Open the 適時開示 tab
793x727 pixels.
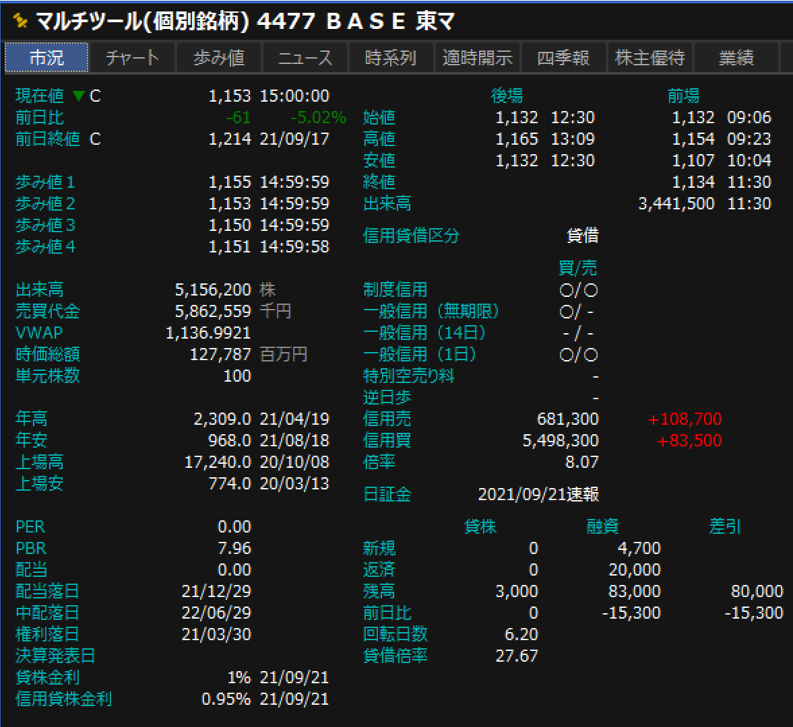click(478, 58)
